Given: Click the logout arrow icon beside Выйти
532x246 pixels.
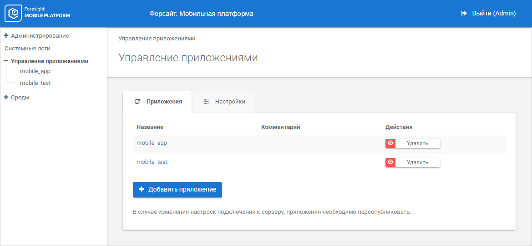Looking at the screenshot, I should click(464, 14).
